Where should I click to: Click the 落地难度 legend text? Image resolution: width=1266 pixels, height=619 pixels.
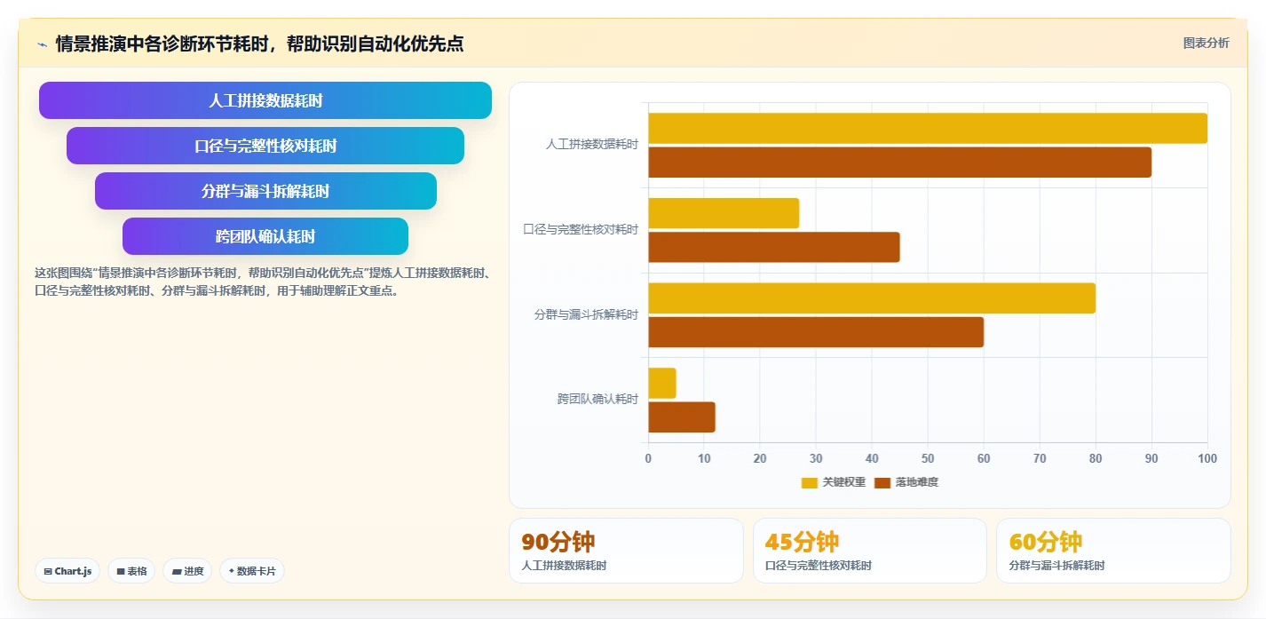pyautogui.click(x=916, y=482)
